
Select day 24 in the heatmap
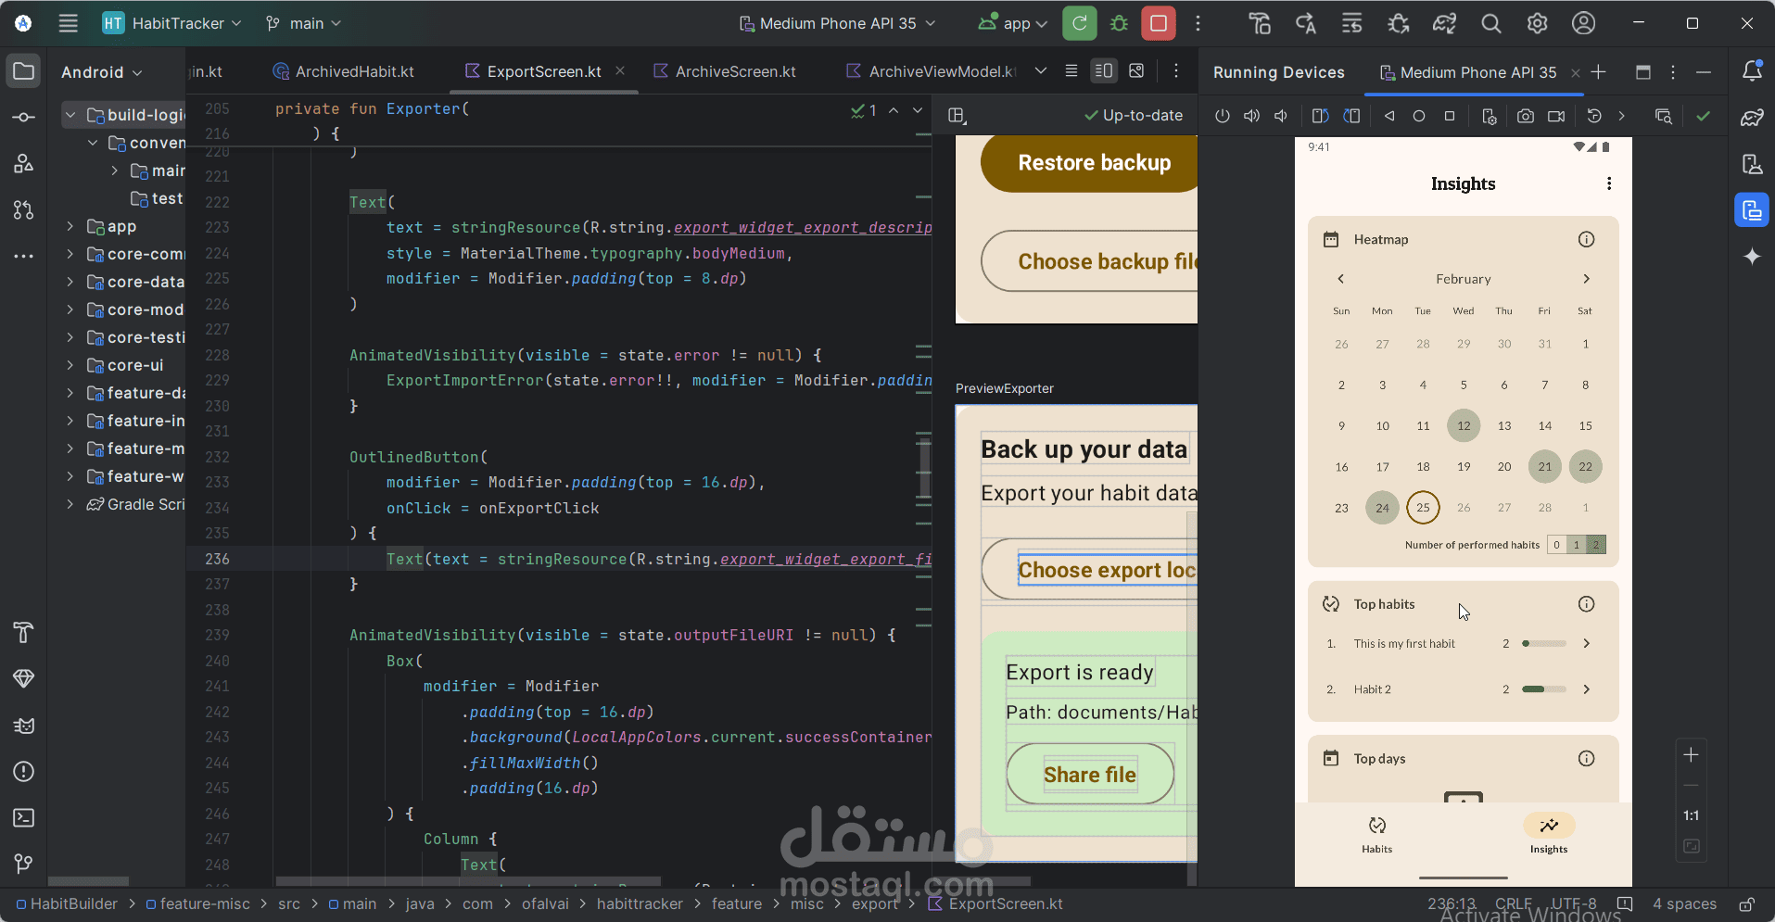click(x=1382, y=508)
